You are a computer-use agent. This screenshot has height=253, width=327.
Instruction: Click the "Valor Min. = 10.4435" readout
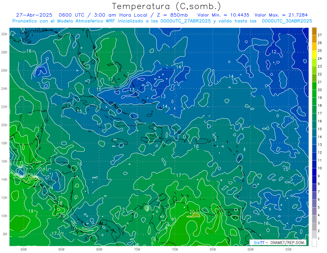(223, 15)
